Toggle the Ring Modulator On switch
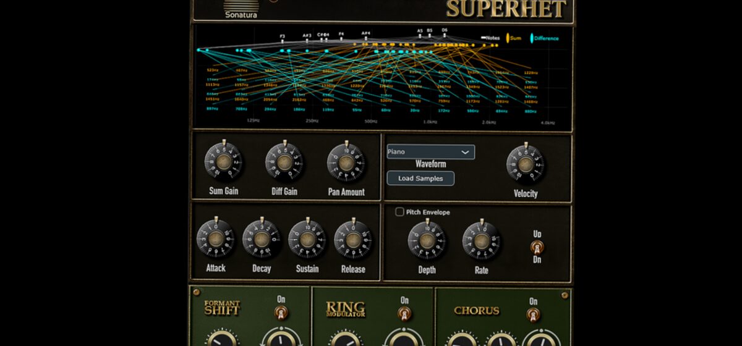Image resolution: width=742 pixels, height=346 pixels. pos(404,314)
